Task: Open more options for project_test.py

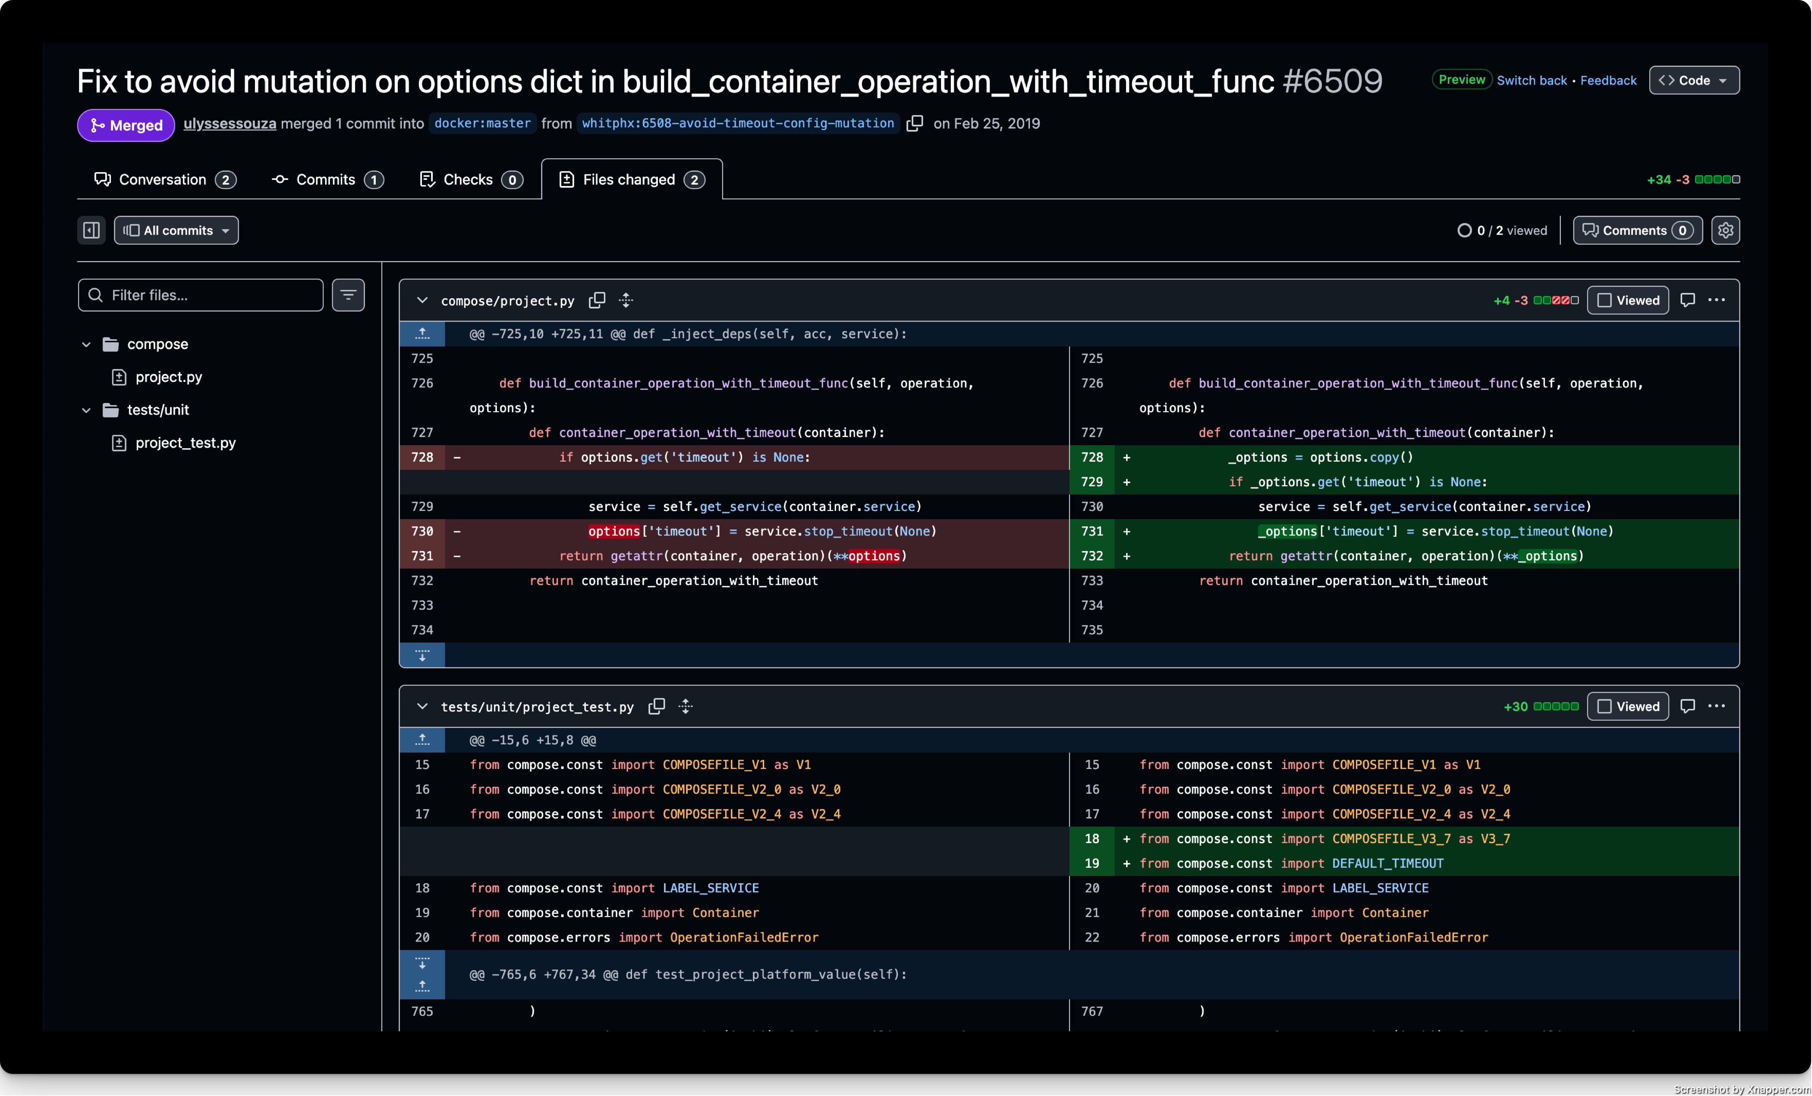Action: 1716,706
